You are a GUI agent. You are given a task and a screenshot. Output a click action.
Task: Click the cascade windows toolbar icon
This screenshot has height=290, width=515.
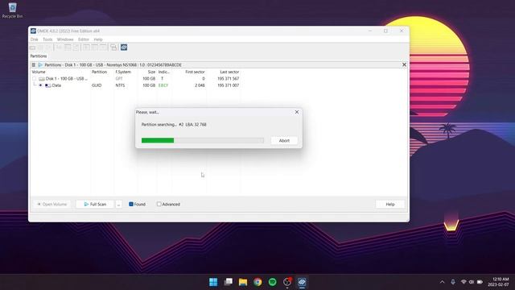(x=113, y=48)
